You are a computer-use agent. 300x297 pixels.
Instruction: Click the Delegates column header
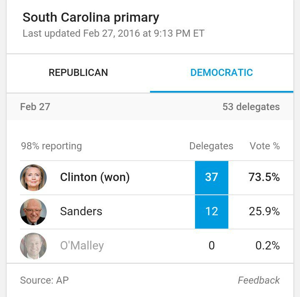[211, 146]
